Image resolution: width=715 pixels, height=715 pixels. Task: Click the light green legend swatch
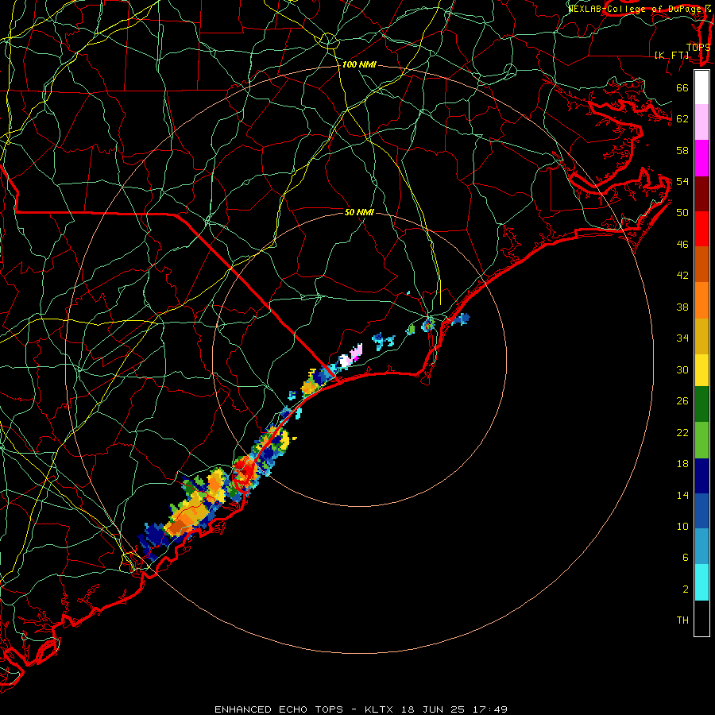[701, 439]
